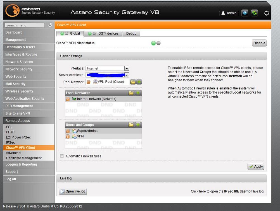Expand Definitions & Users menu
This screenshot has width=280, height=211.
pyautogui.click(x=29, y=47)
